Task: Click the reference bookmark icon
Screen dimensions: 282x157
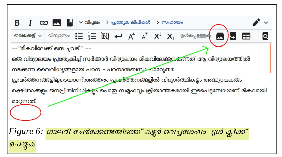Action: click(x=69, y=23)
